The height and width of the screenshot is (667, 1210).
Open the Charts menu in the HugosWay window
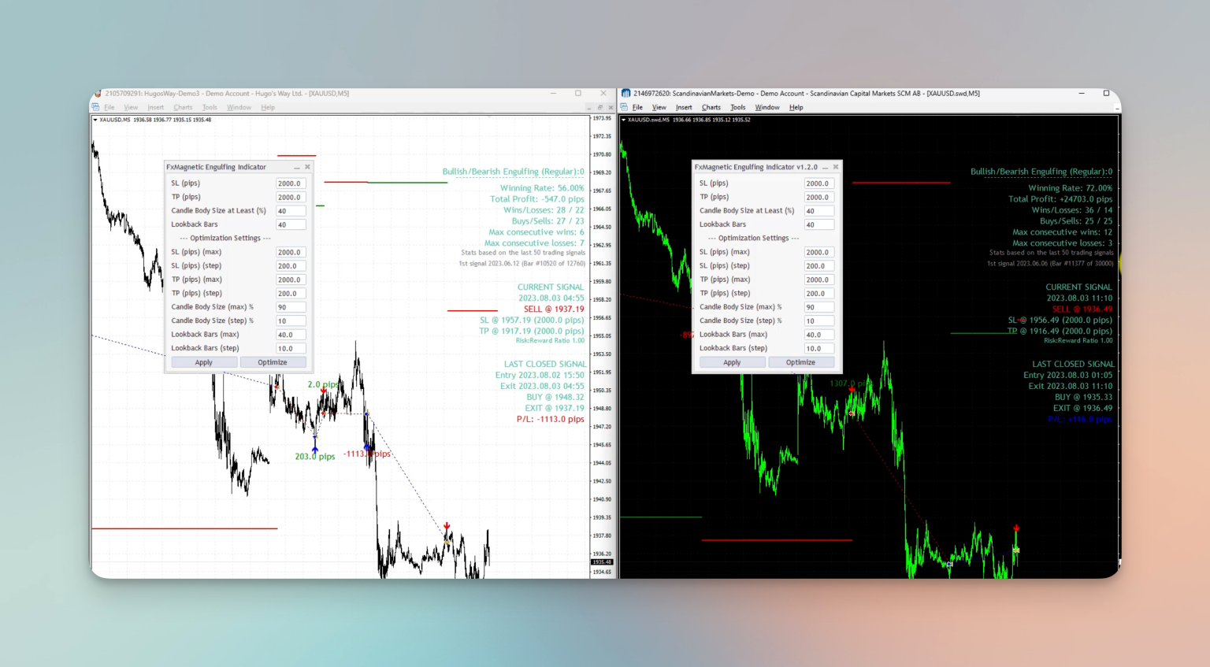point(183,107)
